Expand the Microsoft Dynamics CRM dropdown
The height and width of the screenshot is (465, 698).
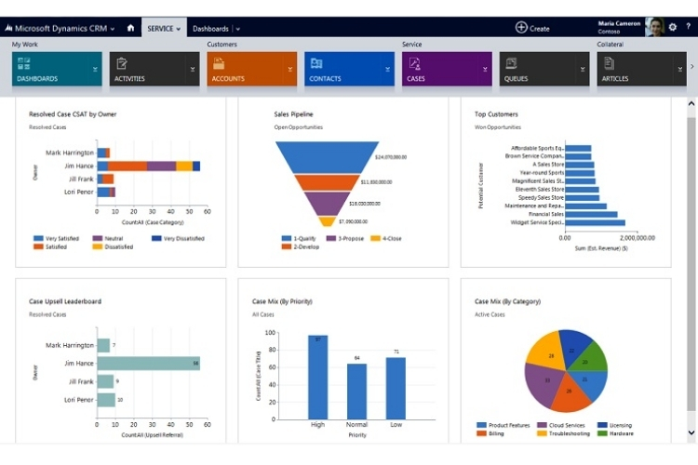click(x=113, y=29)
